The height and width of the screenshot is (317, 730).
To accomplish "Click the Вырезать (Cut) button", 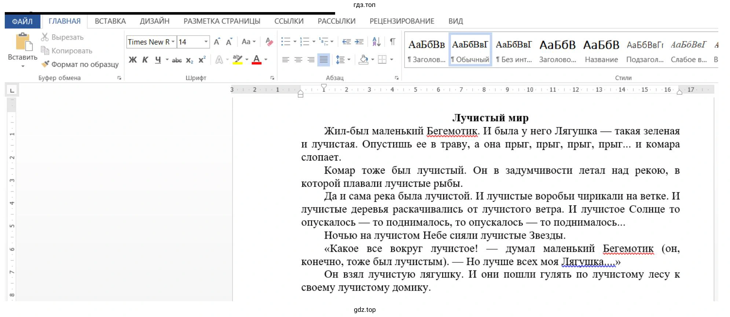I will tap(62, 37).
